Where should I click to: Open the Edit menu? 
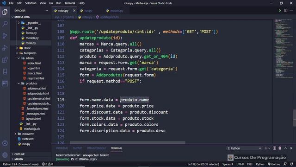pos(19,3)
